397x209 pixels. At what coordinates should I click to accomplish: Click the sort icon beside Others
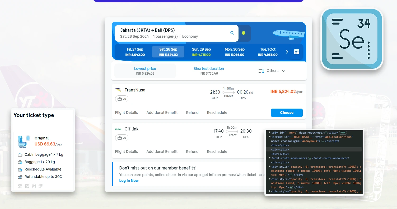pos(260,71)
